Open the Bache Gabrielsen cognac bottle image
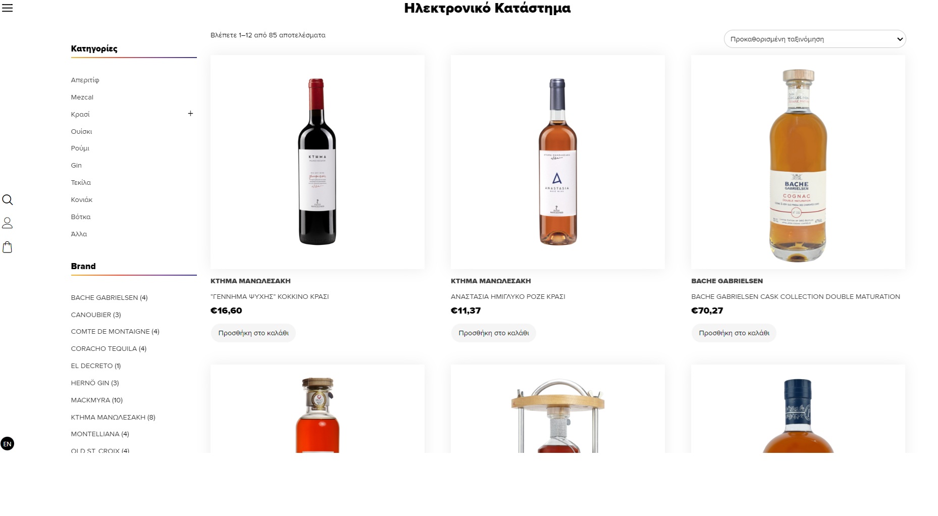The height and width of the screenshot is (516, 938). tap(798, 162)
